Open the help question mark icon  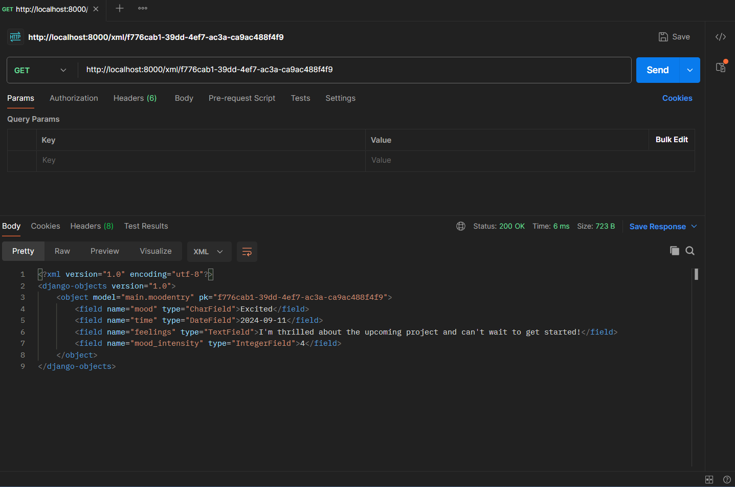click(727, 479)
